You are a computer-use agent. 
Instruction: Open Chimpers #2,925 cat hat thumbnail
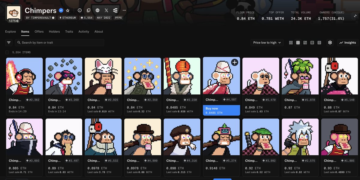point(103,76)
